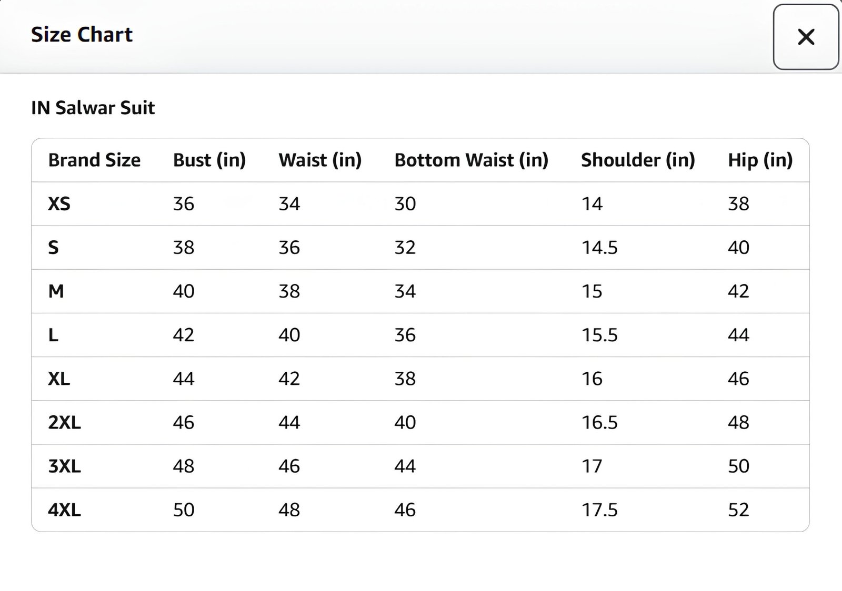
Task: Close the Size Chart dialog
Action: pos(806,37)
